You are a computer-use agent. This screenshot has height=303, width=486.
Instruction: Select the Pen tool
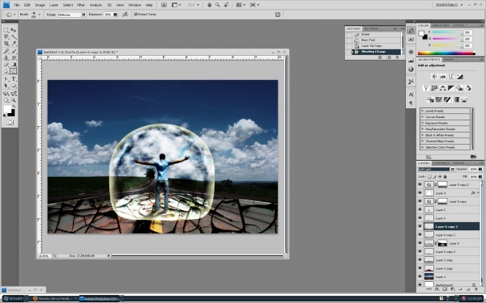[6, 79]
